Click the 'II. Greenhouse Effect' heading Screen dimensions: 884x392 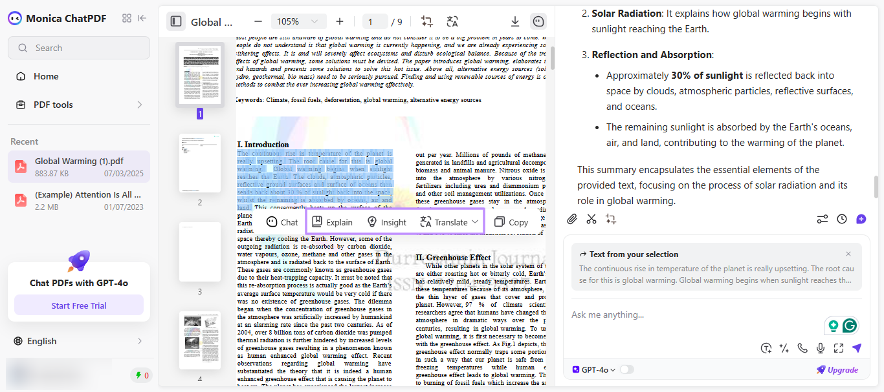pos(453,257)
